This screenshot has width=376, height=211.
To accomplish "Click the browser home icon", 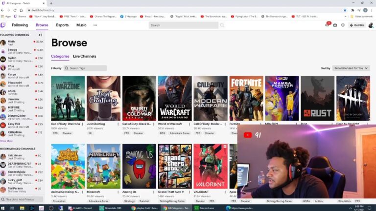I will tap(21, 10).
